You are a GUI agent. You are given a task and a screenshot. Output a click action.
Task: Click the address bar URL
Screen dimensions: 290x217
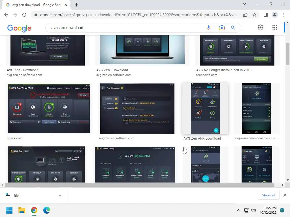[139, 15]
